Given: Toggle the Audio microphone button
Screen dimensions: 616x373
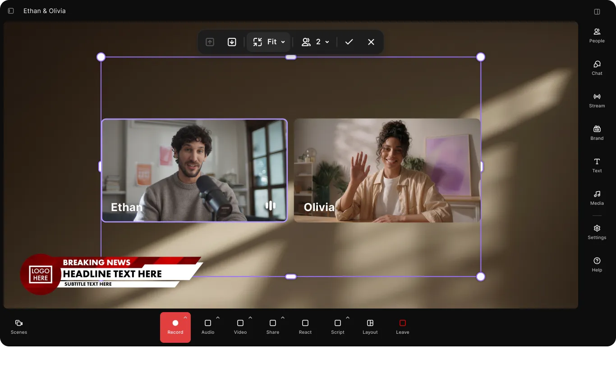Looking at the screenshot, I should (208, 327).
